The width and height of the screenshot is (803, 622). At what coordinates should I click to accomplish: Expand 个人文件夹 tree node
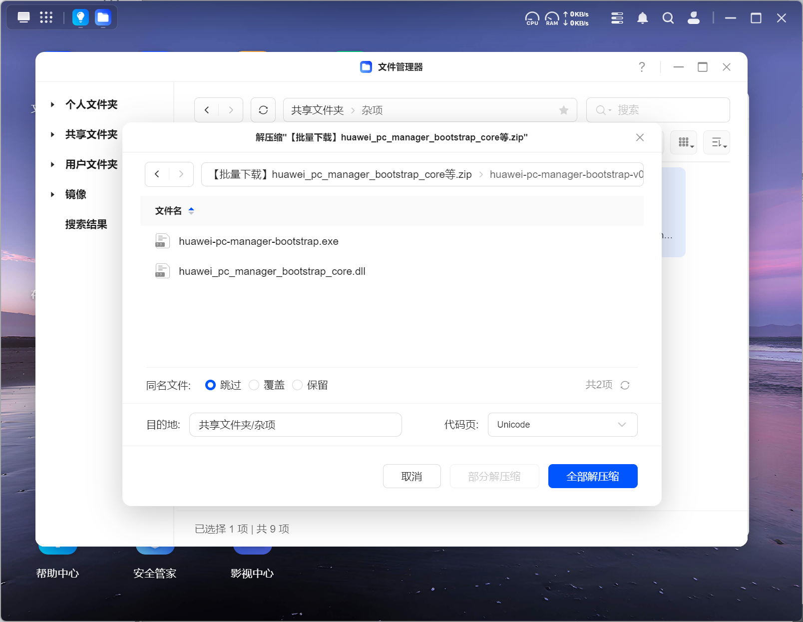52,104
